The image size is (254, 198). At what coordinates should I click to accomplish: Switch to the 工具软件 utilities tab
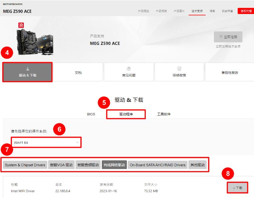[x=164, y=114]
